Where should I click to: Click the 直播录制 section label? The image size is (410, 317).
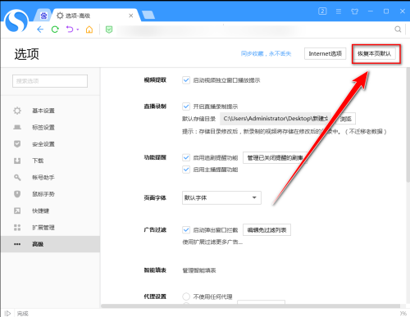coord(155,106)
